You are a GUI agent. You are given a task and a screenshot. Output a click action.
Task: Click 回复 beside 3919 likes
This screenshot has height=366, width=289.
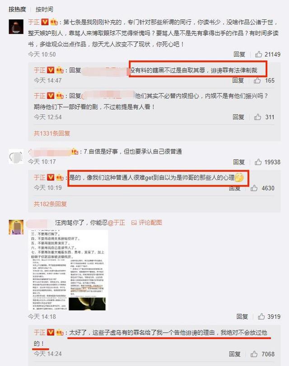click(242, 316)
